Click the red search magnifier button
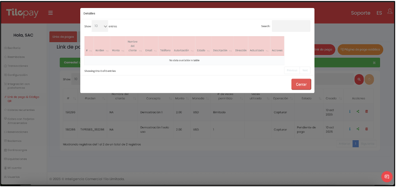The height and width of the screenshot is (189, 397). [359, 79]
